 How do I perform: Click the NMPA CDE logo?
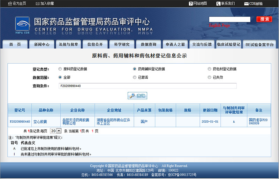[x=22, y=25]
